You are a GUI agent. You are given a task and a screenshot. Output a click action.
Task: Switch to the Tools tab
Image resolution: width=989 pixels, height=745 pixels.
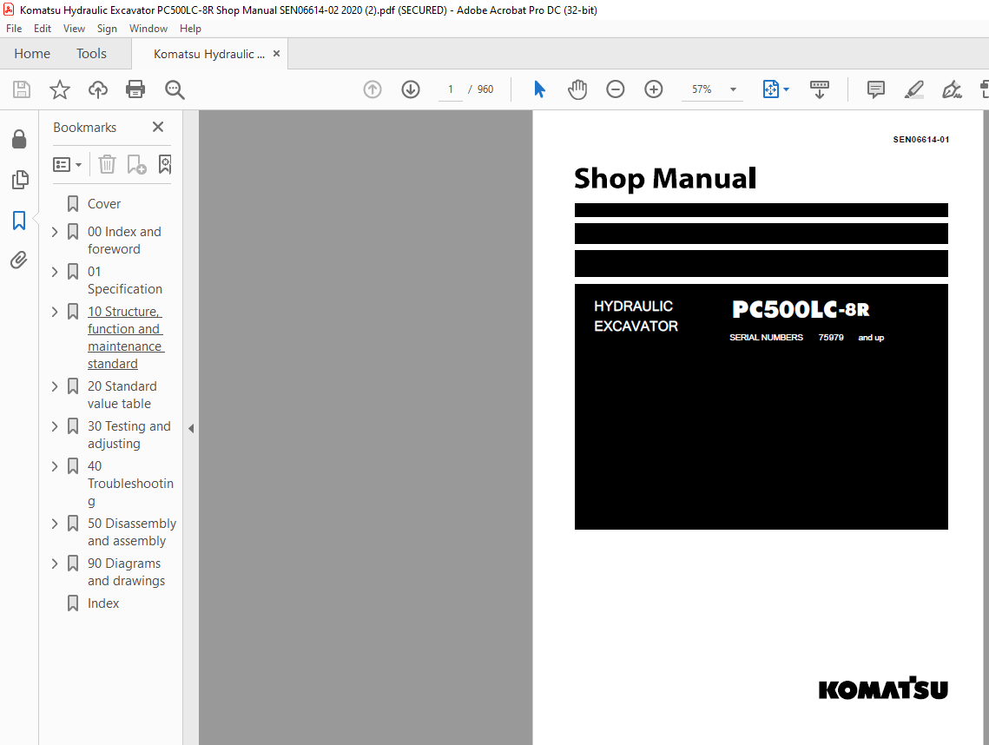(x=91, y=54)
